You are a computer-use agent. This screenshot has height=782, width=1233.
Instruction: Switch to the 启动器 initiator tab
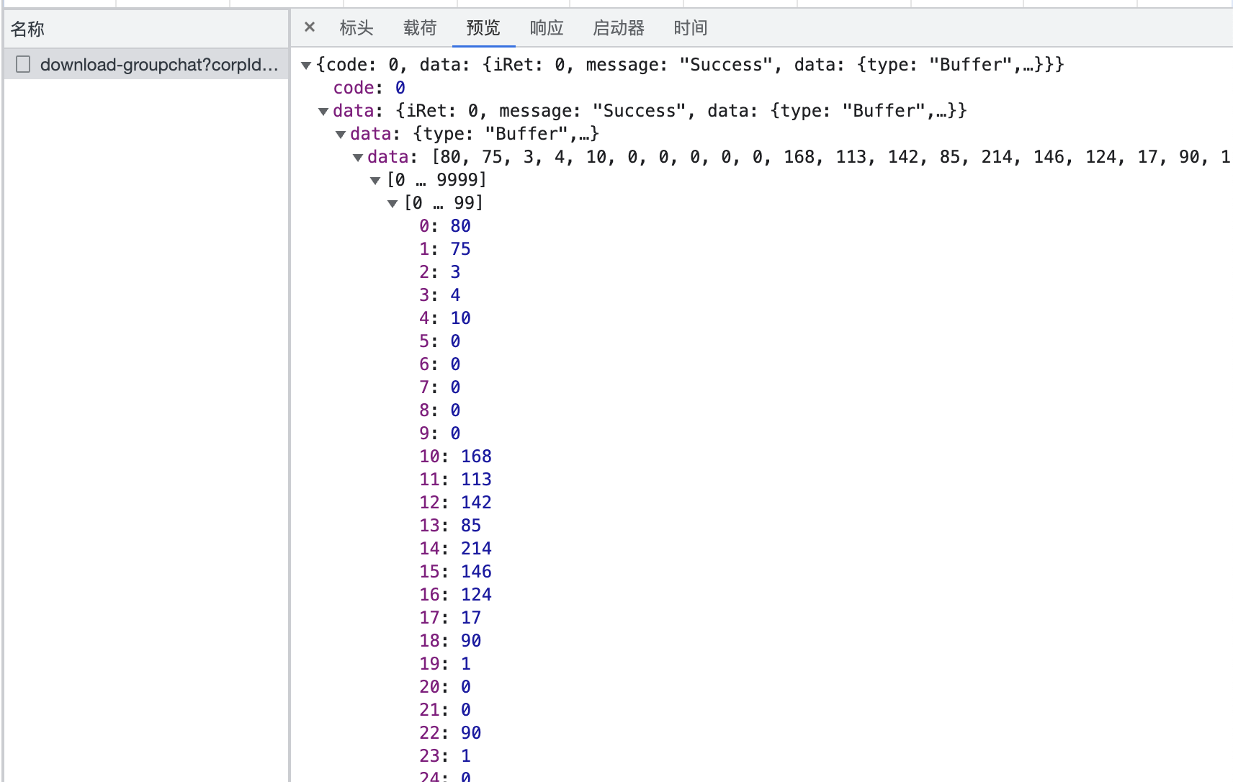coord(617,27)
